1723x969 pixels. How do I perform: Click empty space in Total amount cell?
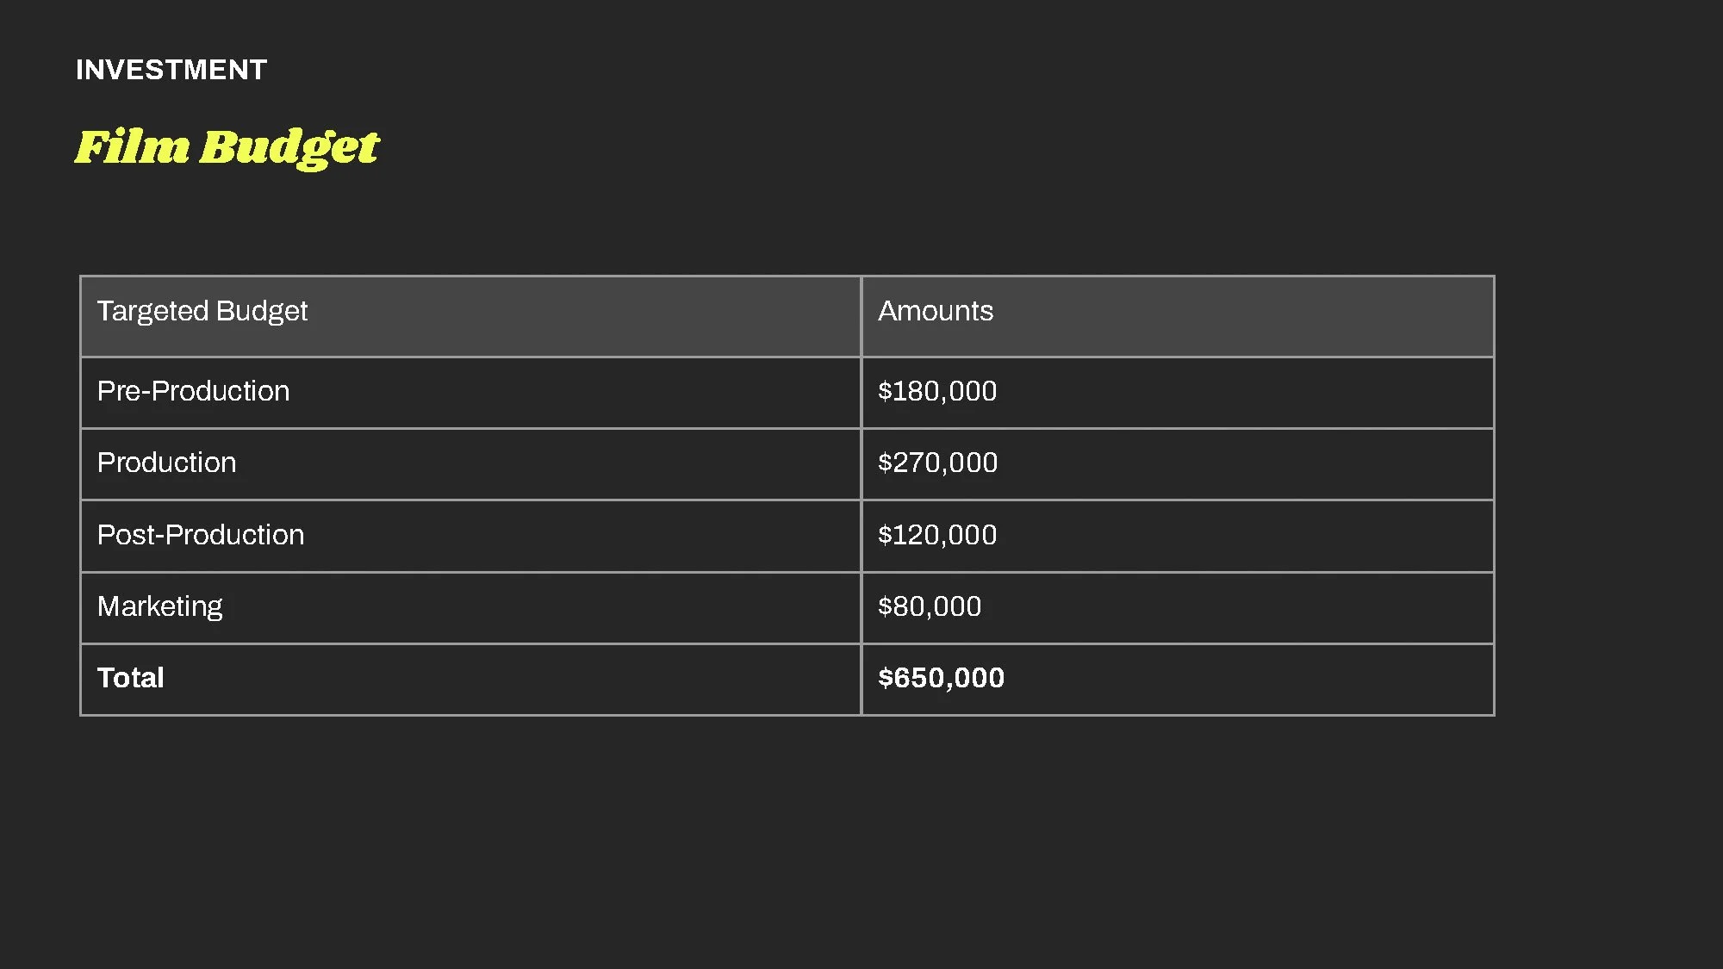(1249, 680)
